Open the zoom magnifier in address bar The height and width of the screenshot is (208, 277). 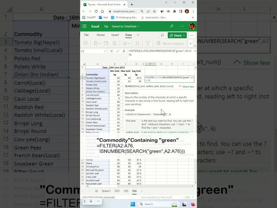pyautogui.click(x=142, y=11)
